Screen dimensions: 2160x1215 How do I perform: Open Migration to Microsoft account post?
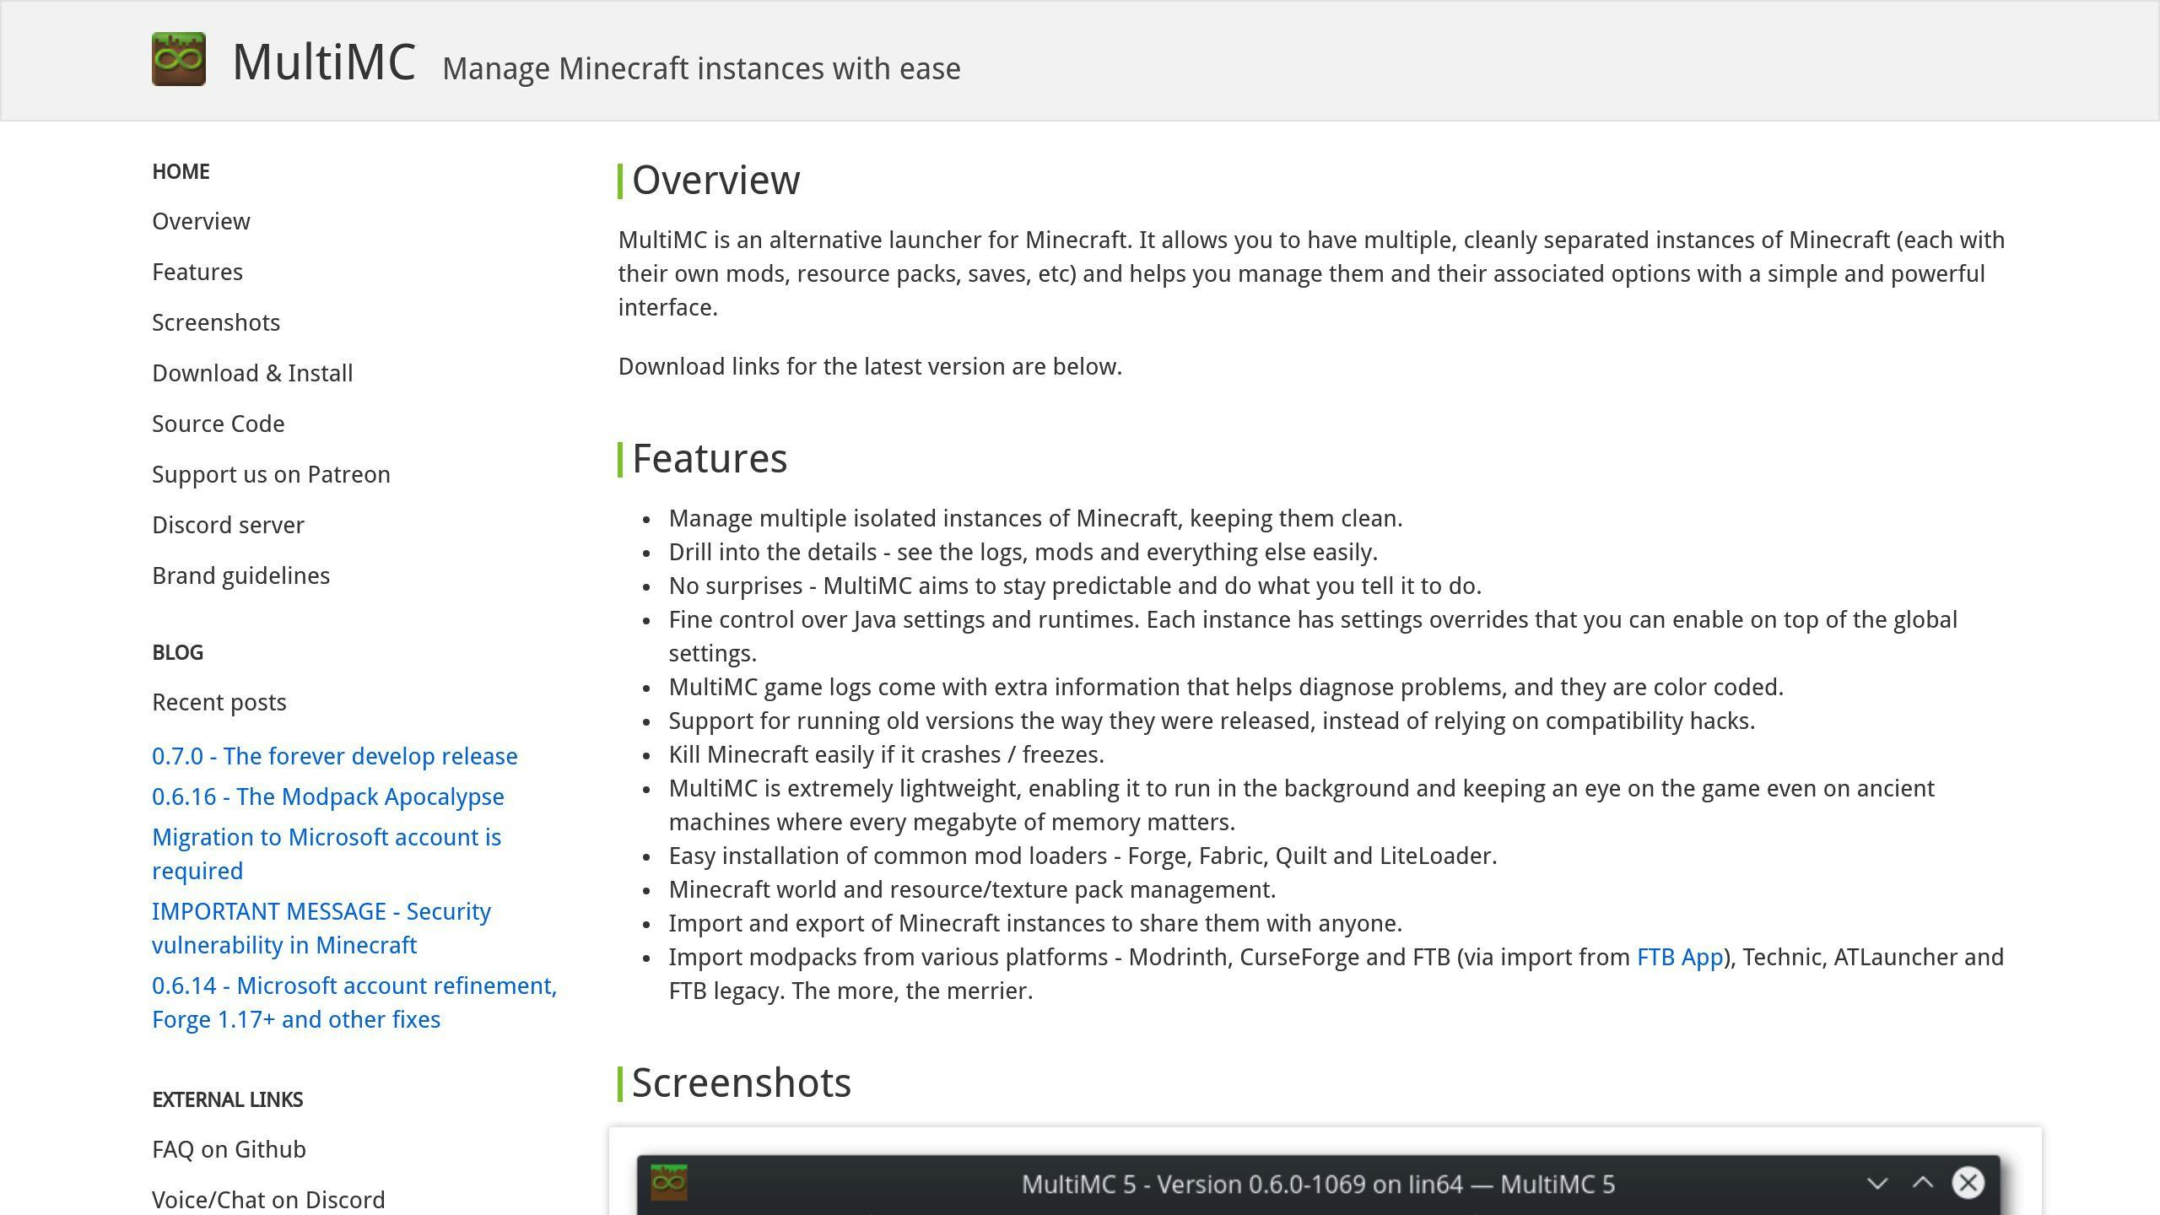[x=327, y=854]
